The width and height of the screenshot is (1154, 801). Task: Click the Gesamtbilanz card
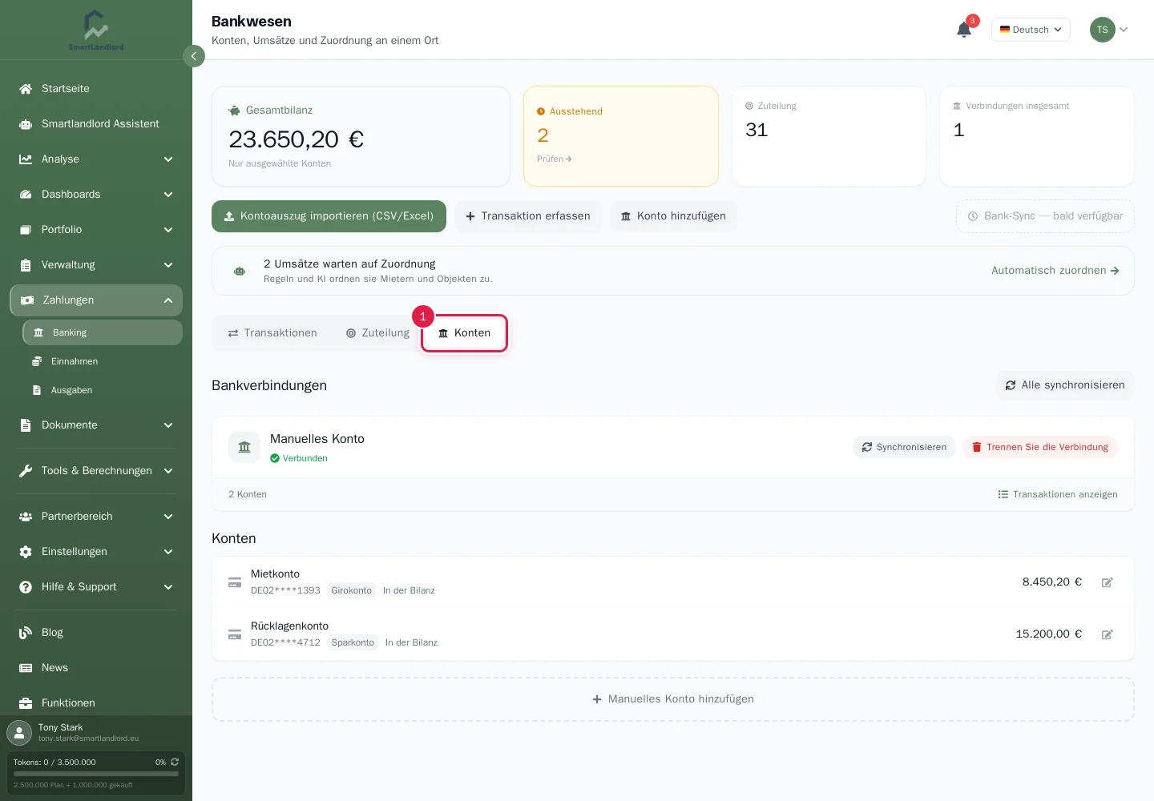pos(361,136)
